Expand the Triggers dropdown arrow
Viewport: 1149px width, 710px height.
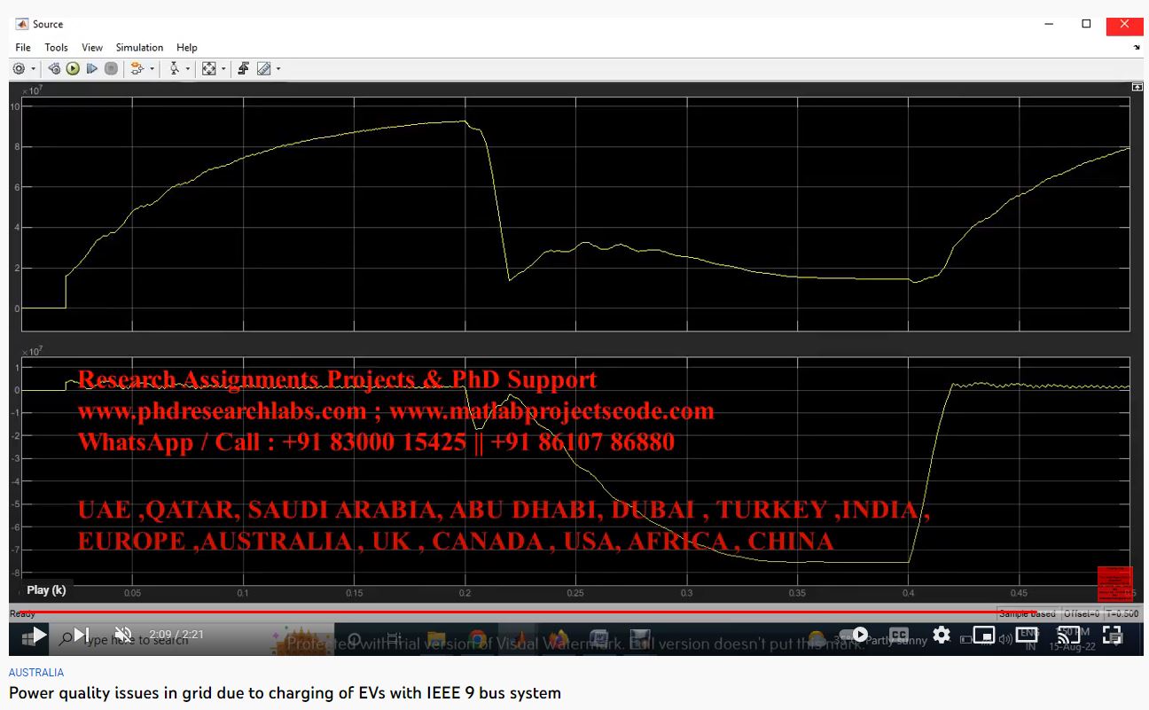click(187, 68)
